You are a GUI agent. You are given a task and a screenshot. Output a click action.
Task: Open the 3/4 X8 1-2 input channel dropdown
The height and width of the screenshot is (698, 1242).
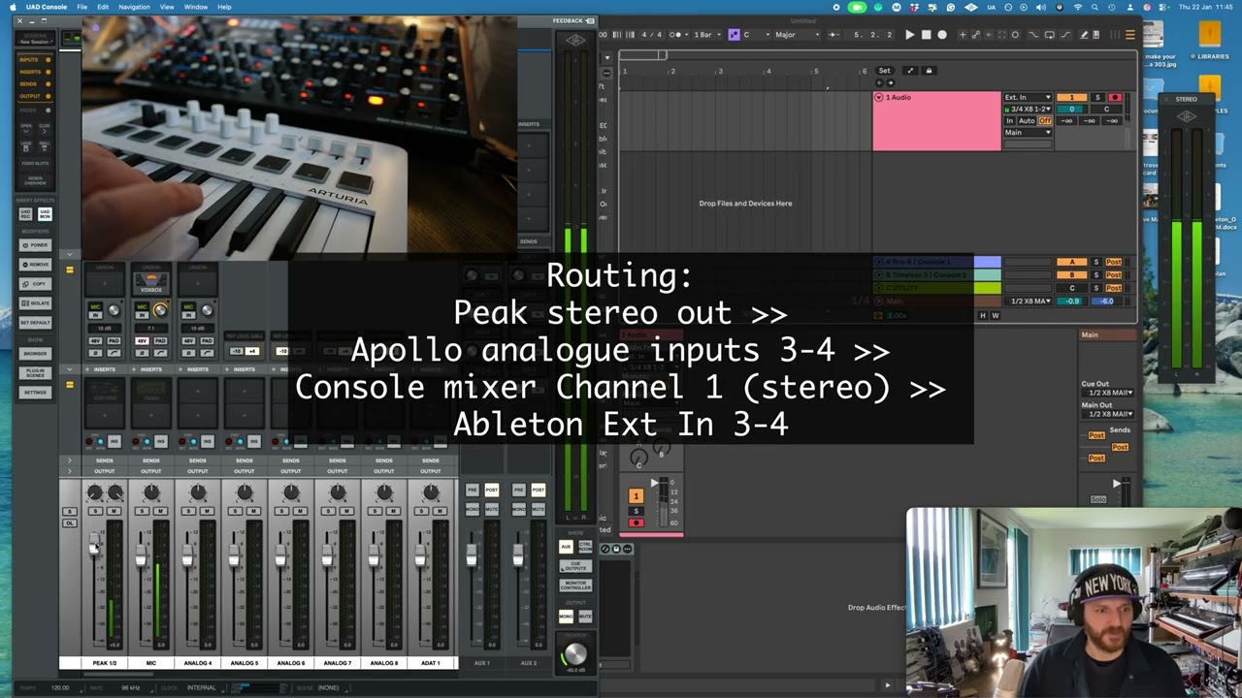1028,110
